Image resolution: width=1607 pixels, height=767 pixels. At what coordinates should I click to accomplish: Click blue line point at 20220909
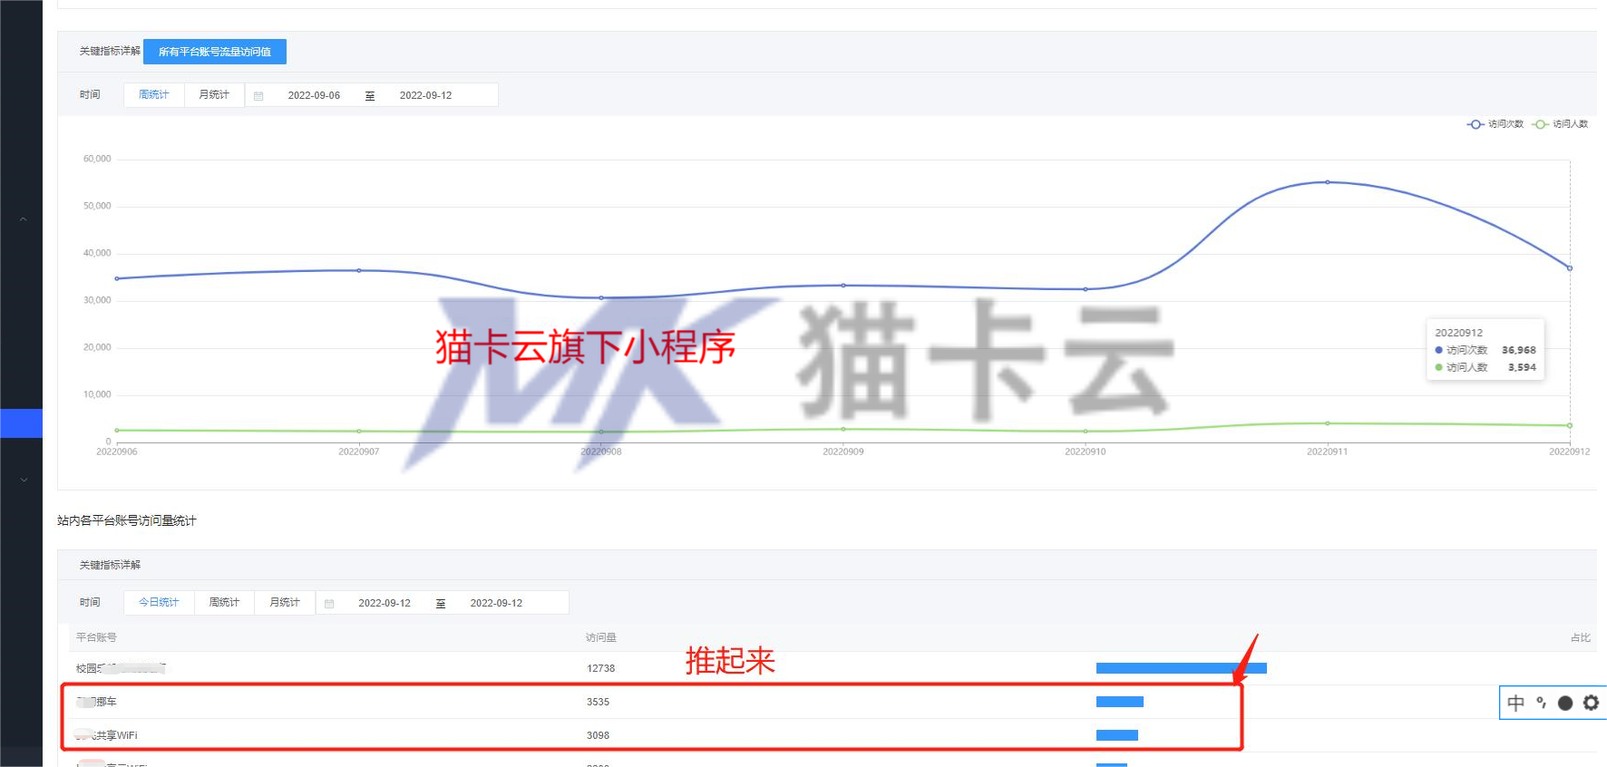pos(843,286)
